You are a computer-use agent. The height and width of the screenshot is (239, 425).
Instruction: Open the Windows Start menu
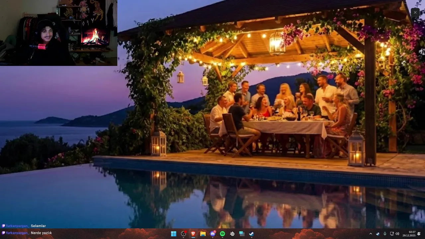point(174,234)
